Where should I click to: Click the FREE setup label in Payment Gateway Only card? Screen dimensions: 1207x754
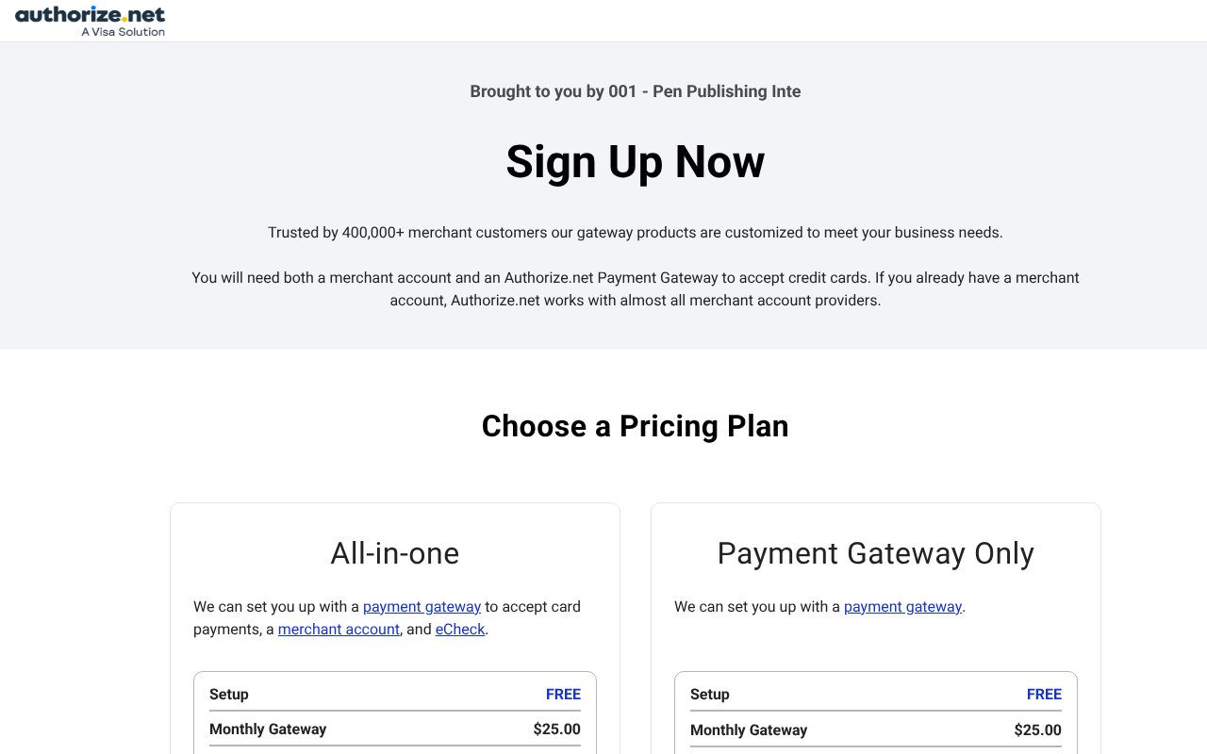coord(1044,694)
